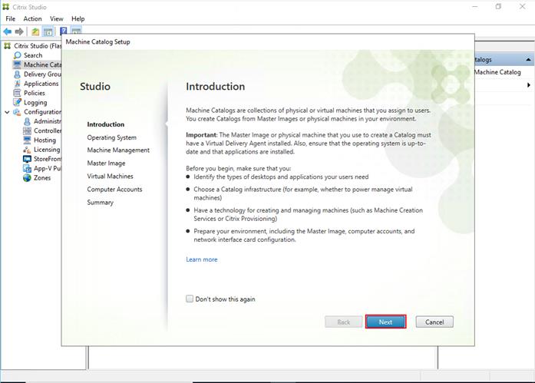Select the Hosting icon in tree

point(27,140)
